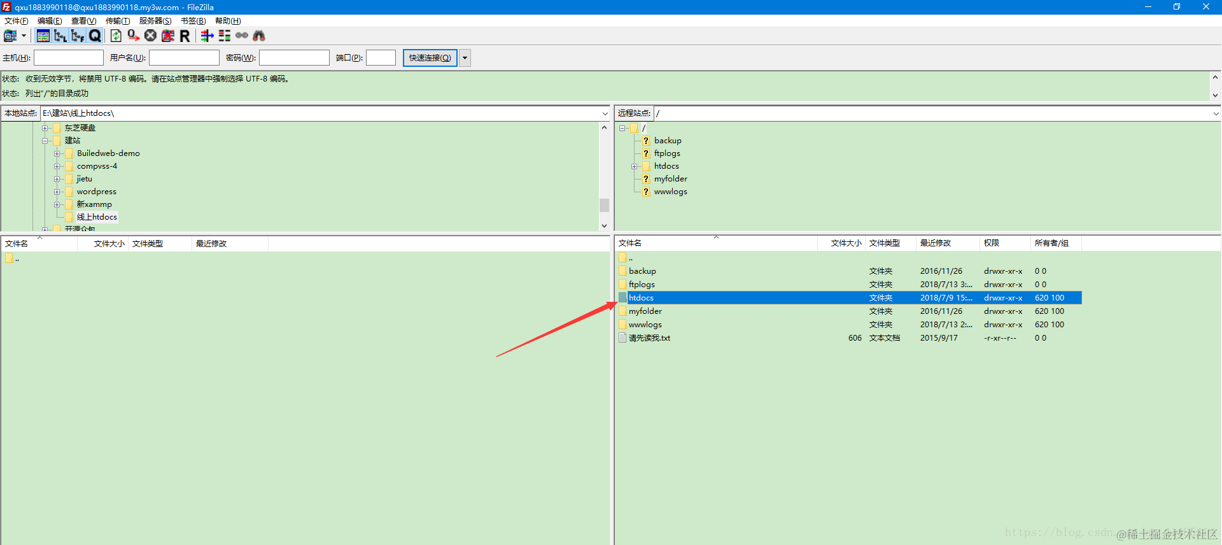Viewport: 1222px width, 545px height.
Task: Select 线上htdocs in the local tree
Action: [x=97, y=217]
